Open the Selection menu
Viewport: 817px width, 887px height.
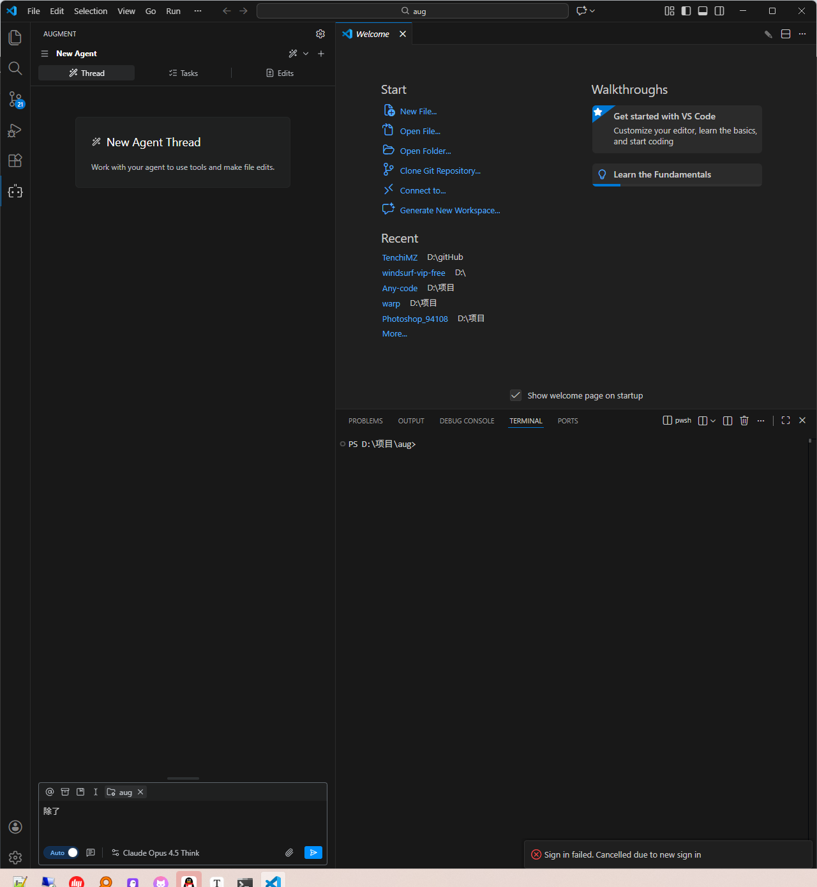(91, 11)
